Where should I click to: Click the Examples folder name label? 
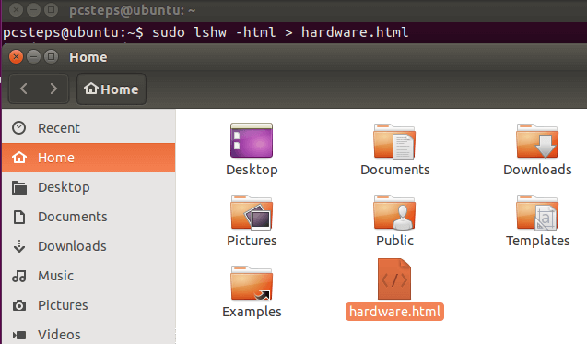(x=252, y=312)
